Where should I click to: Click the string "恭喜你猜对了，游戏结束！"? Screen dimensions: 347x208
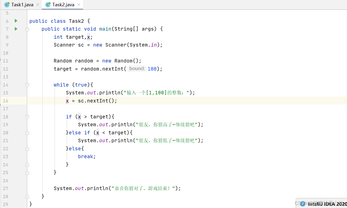[144, 188]
